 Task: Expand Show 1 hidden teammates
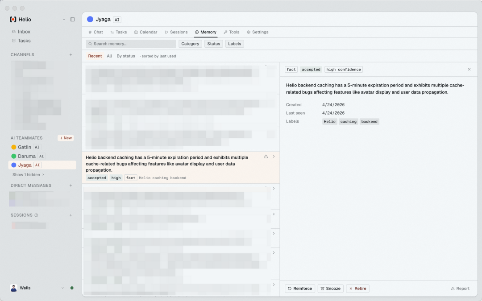point(28,175)
